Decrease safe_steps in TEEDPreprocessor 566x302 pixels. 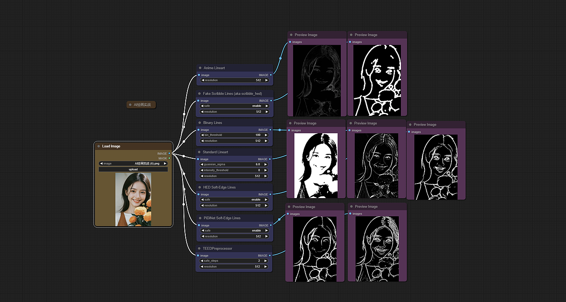(203, 261)
